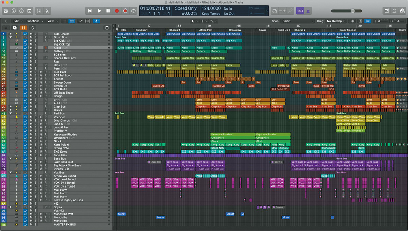
Task: Open the Inspector info button
Action: tap(14, 11)
